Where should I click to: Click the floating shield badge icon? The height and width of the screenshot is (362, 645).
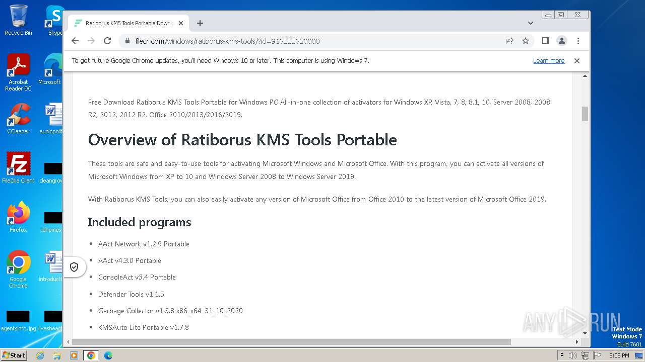tap(74, 267)
